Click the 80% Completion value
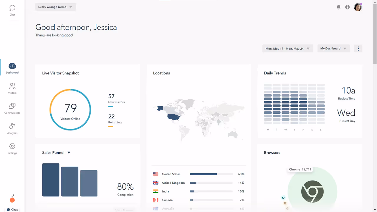The height and width of the screenshot is (212, 377). 125,187
